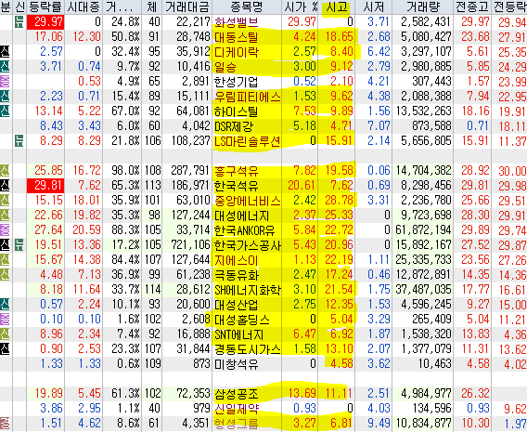Click the 뉴 news badge in the 한국가스공사 row
The width and height of the screenshot is (527, 432).
[19, 244]
